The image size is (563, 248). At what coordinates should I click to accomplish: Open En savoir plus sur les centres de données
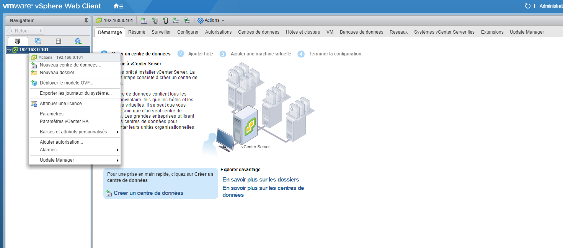(x=263, y=191)
